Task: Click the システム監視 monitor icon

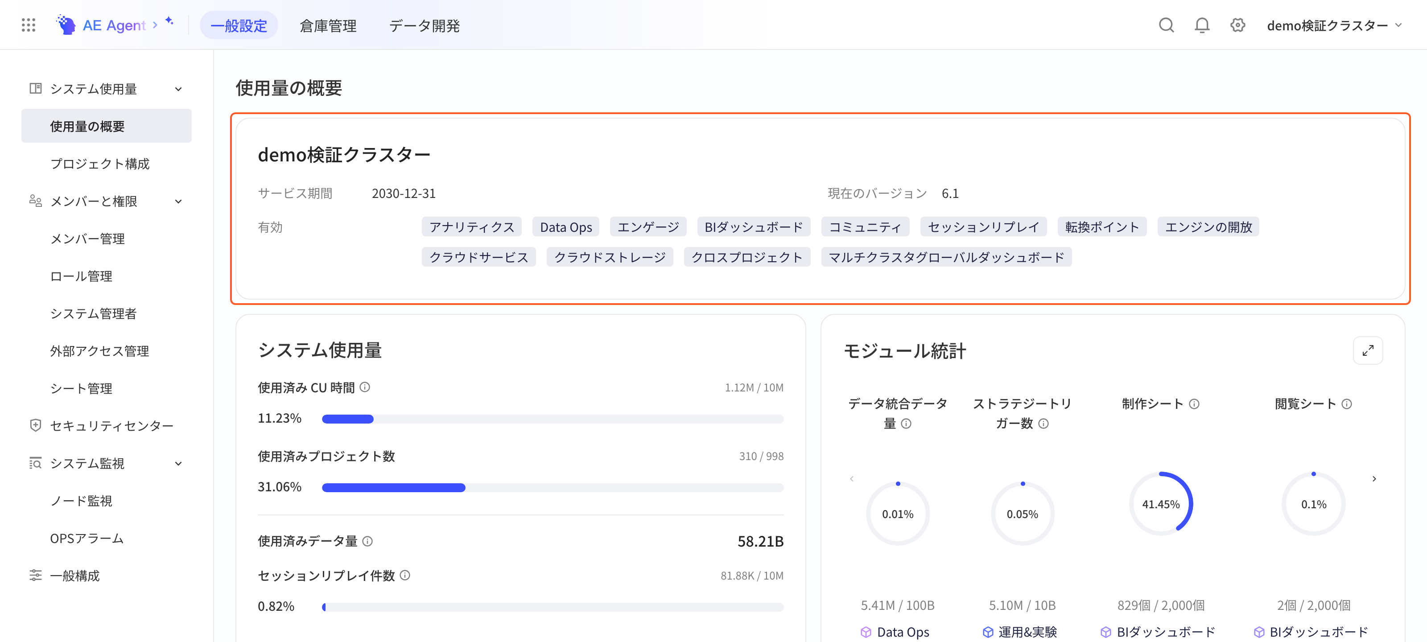Action: 36,463
